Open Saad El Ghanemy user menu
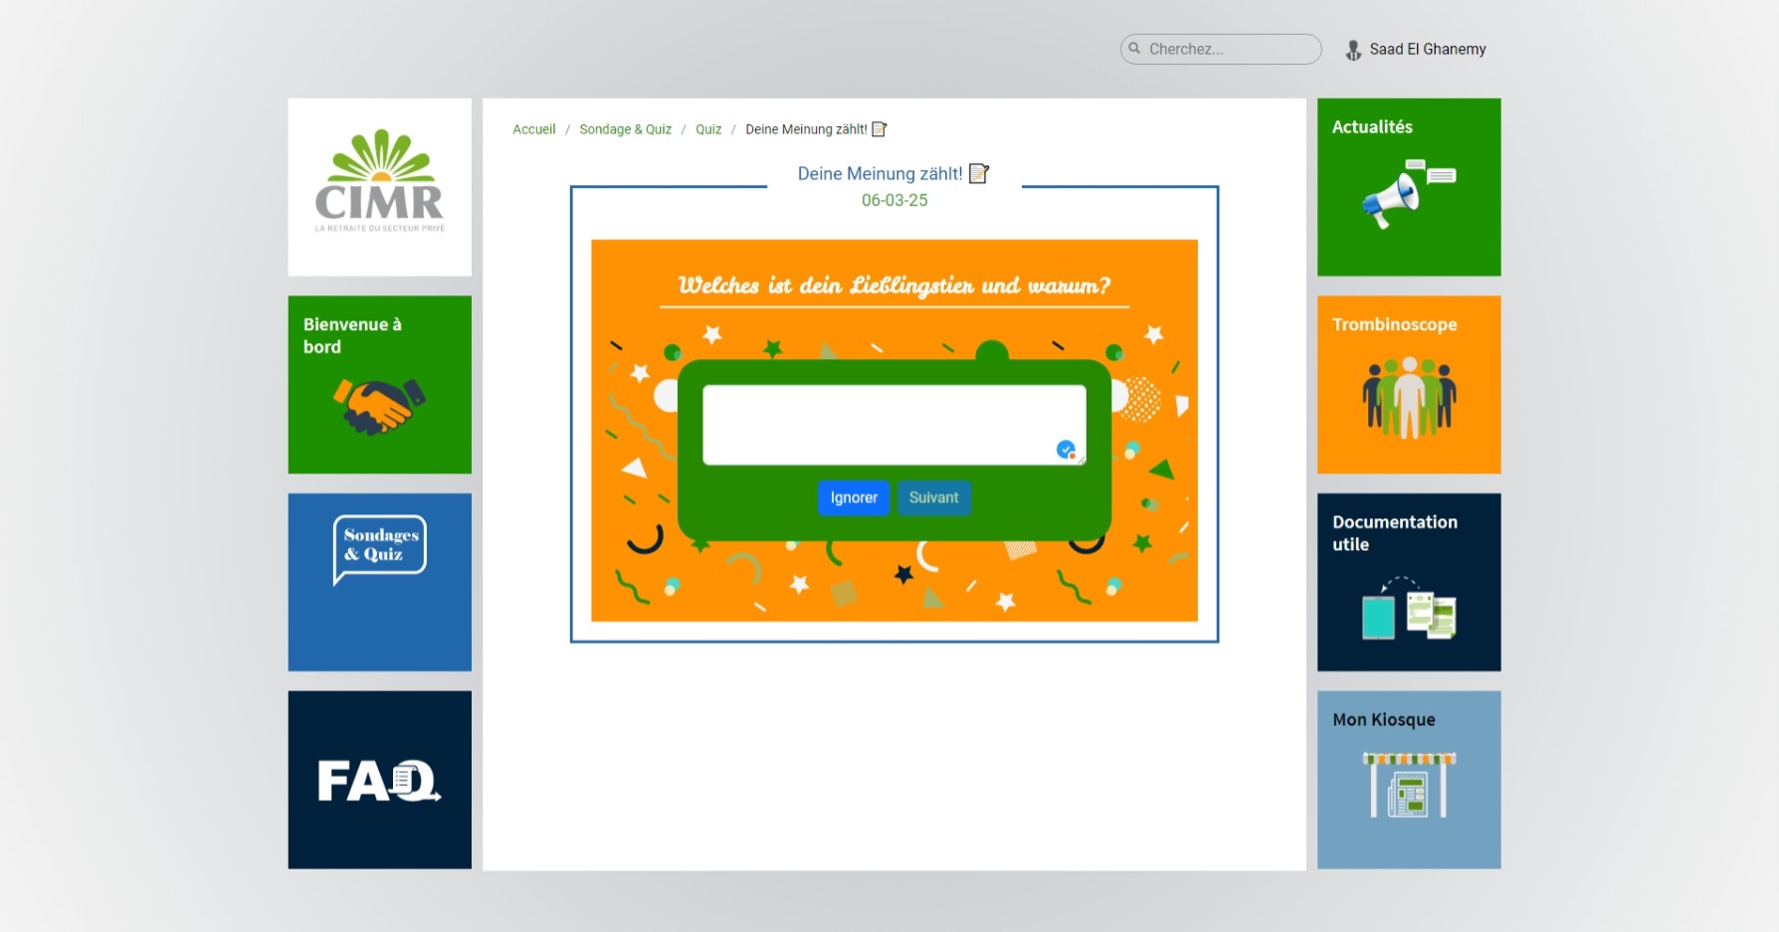This screenshot has height=932, width=1779. (x=1427, y=50)
